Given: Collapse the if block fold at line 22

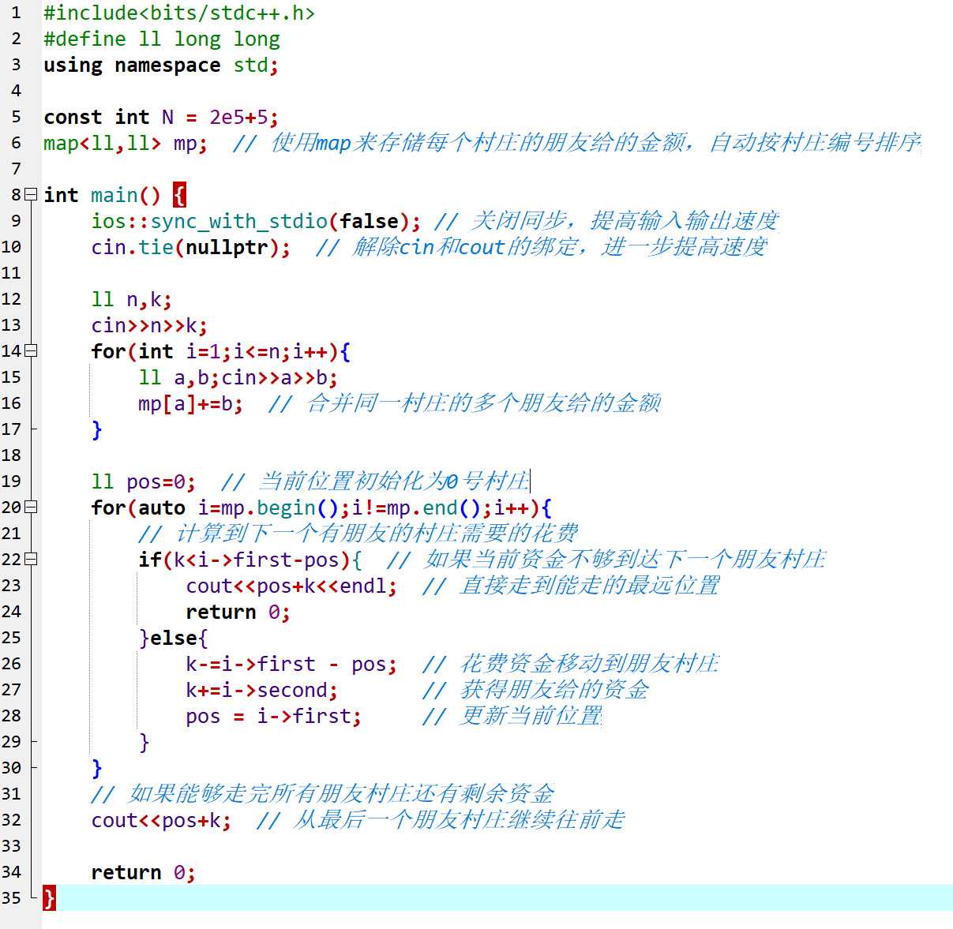Looking at the screenshot, I should pyautogui.click(x=31, y=559).
